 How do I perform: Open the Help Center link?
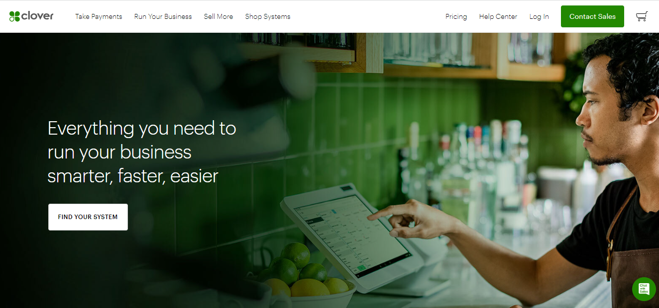click(x=498, y=16)
